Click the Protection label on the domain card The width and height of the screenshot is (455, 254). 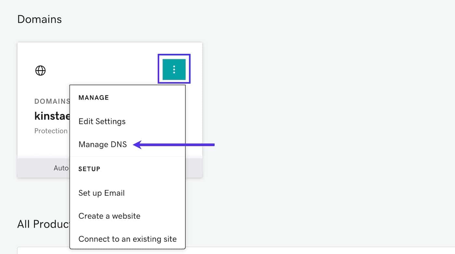click(51, 131)
